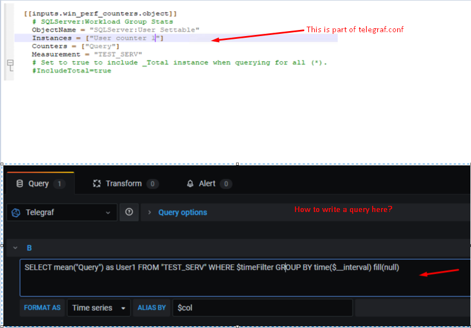Switch to the Alert tab
Viewport: 471px width, 328px height.
[208, 183]
